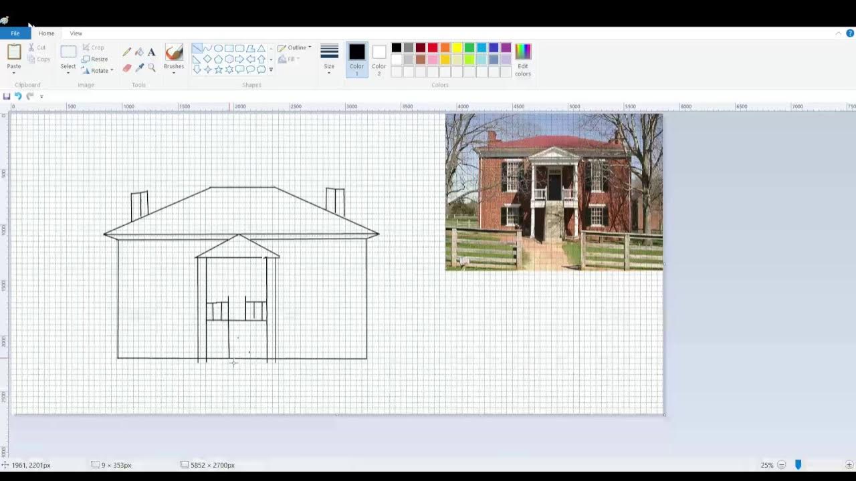This screenshot has width=856, height=481.
Task: Pick the purple color swatch
Action: [x=506, y=47]
